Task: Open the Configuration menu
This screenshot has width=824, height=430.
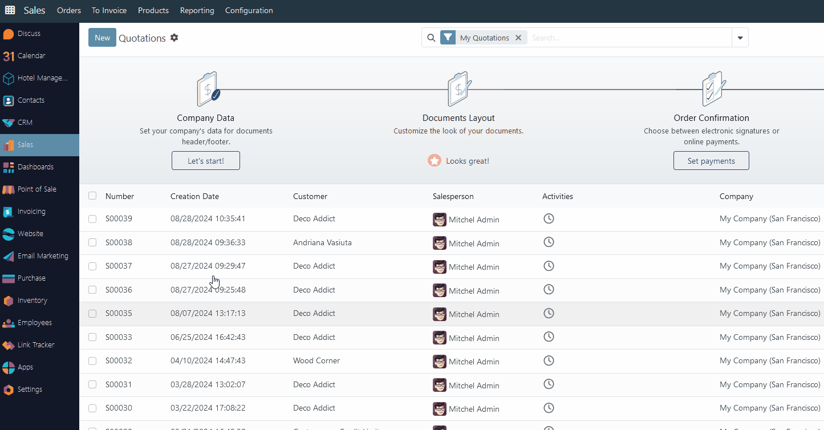Action: coord(249,10)
